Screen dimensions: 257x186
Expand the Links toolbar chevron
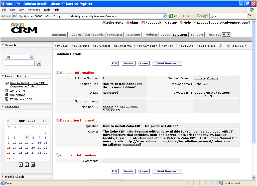(x=192, y=15)
